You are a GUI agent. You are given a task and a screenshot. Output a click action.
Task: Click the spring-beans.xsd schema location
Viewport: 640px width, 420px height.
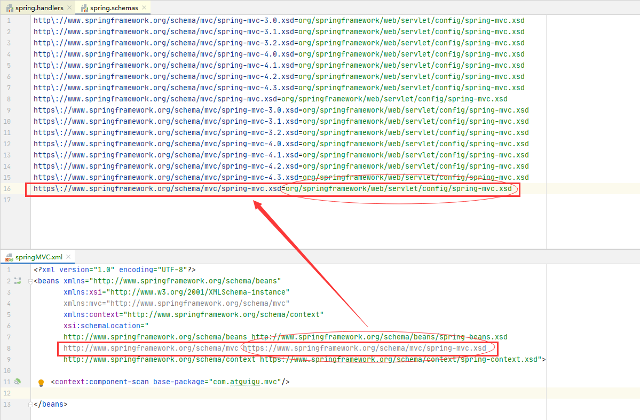[x=380, y=337]
